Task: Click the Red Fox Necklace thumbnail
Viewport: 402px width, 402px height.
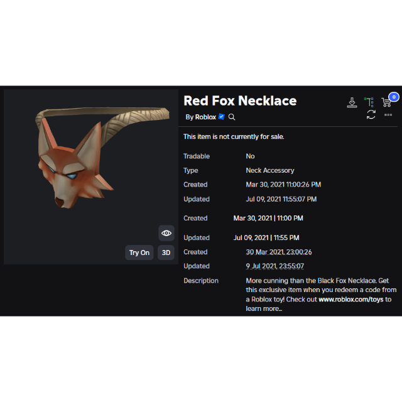Action: (90, 177)
